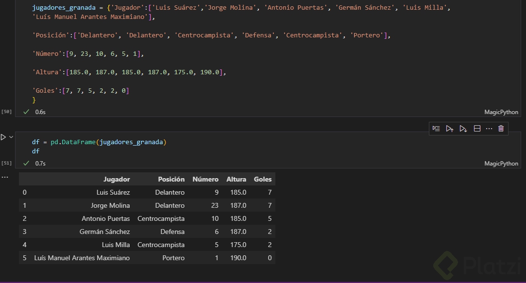Click the Posición column header

(x=171, y=179)
